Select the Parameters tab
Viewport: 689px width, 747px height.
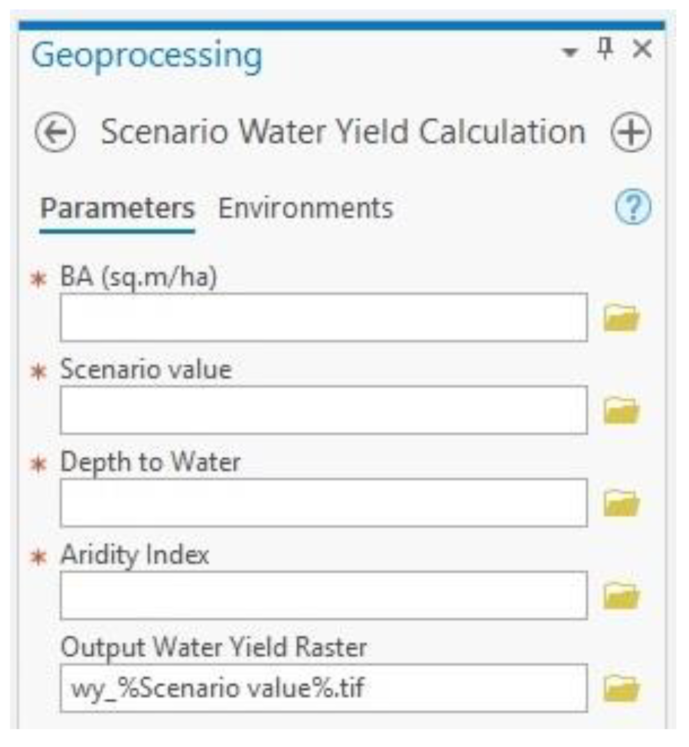[x=117, y=208]
